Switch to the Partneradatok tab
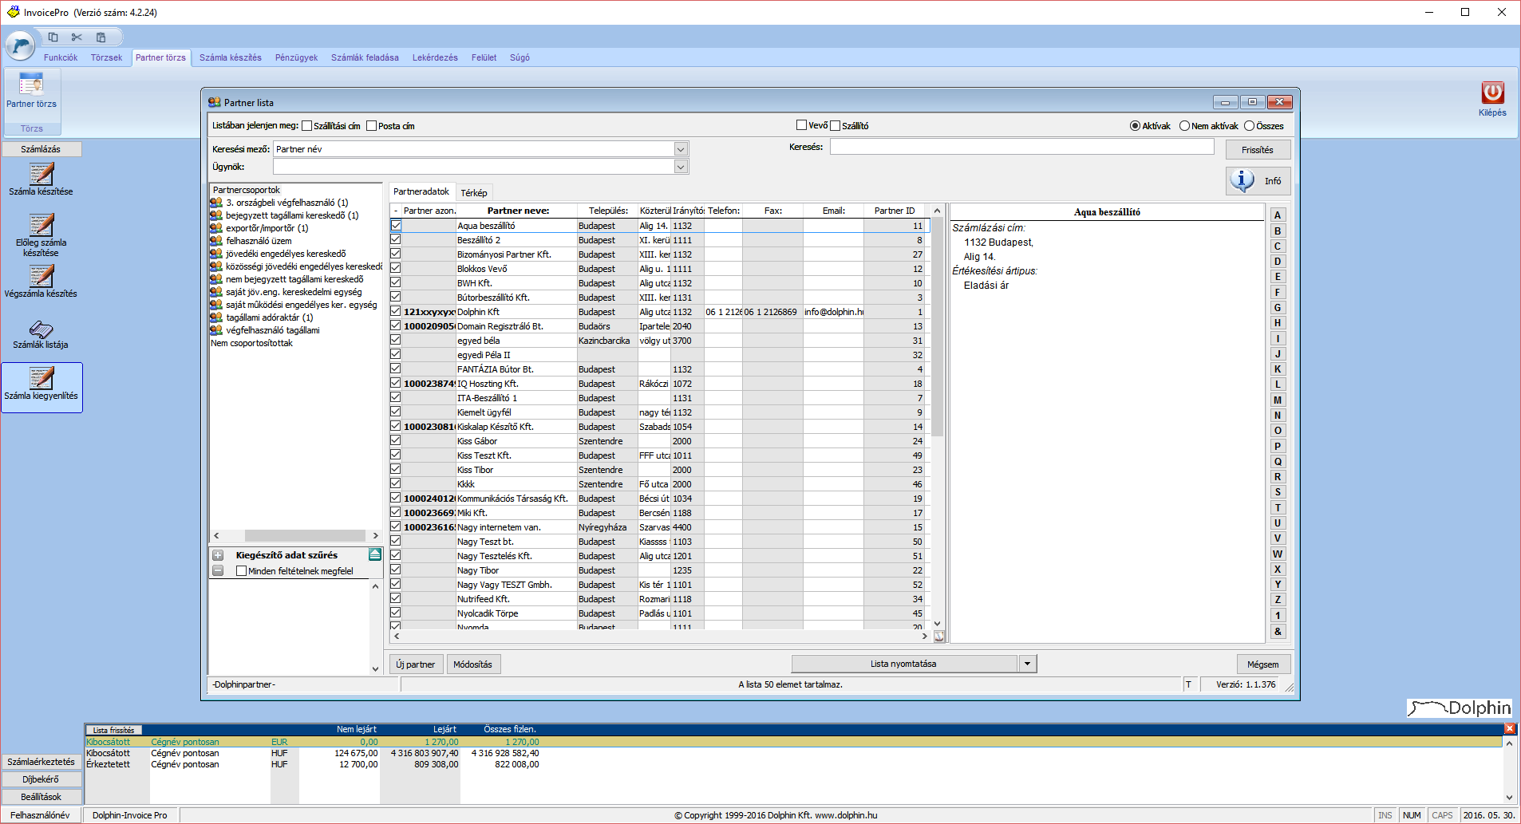This screenshot has height=824, width=1521. click(421, 192)
